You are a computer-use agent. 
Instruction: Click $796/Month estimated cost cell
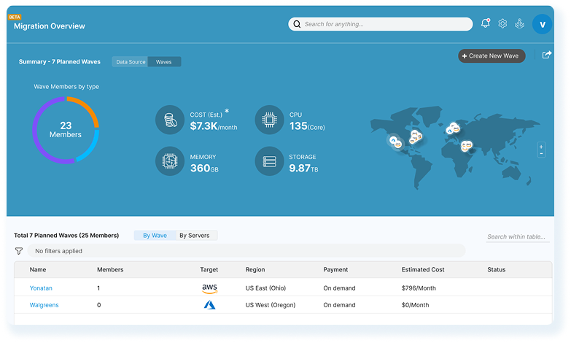419,288
